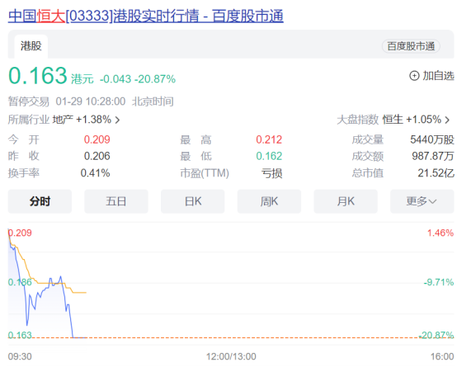Expand the 恒生 +1.05% index chevron

click(447, 120)
